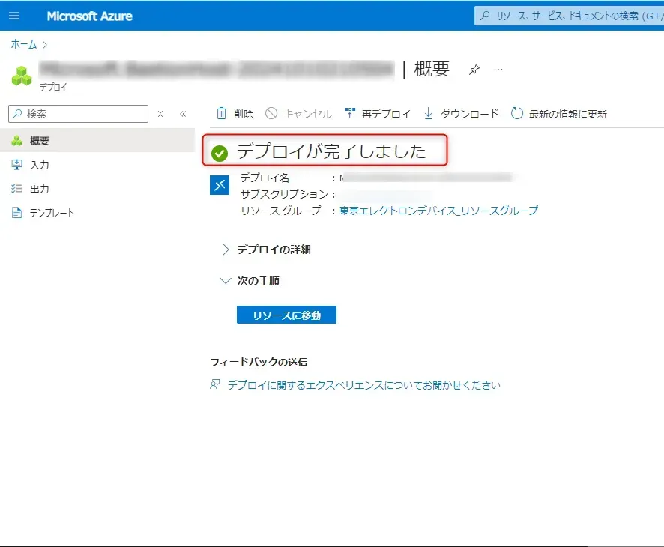Click the 削除 trash icon
This screenshot has height=547, width=664.
(222, 114)
